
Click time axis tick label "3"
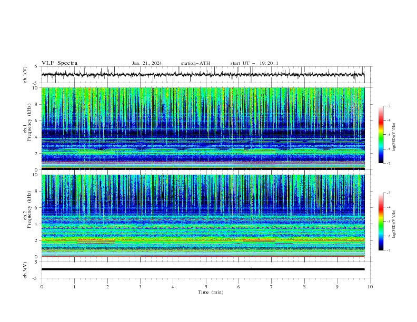[140, 287]
